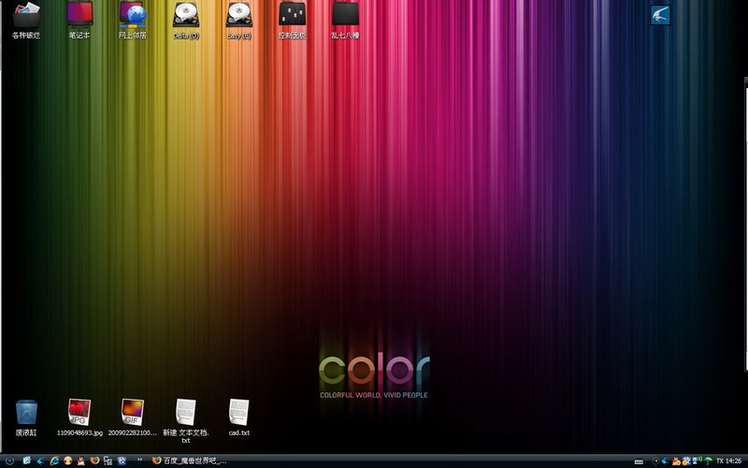Open the 各种破烂 folder icon
The image size is (748, 468).
pyautogui.click(x=26, y=15)
